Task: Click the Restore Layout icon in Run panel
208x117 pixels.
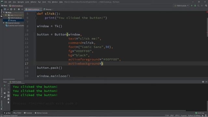Action: pos(5,93)
